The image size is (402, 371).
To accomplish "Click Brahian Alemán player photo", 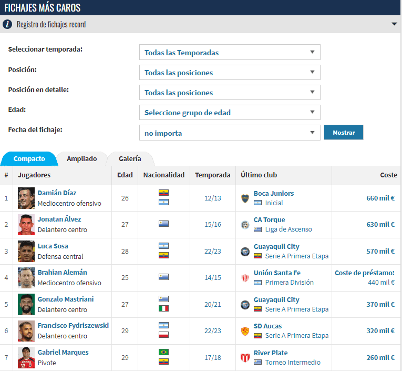I will coord(26,278).
